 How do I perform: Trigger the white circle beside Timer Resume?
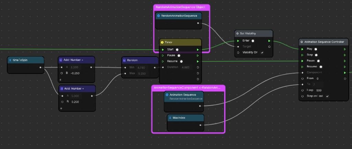pos(181,61)
